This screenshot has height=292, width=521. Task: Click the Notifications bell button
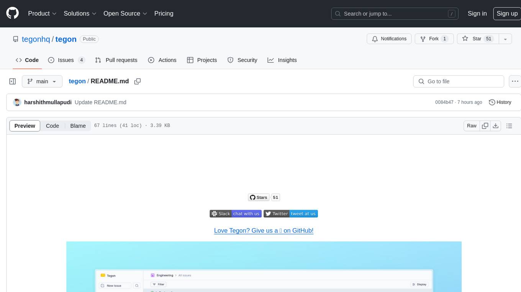(x=389, y=39)
